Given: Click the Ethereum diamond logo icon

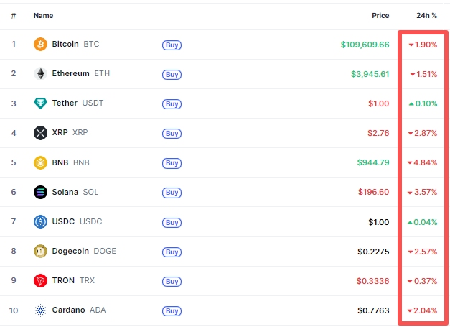Looking at the screenshot, I should click(40, 74).
